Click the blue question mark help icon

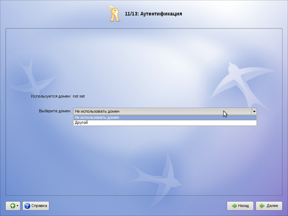tap(27, 206)
